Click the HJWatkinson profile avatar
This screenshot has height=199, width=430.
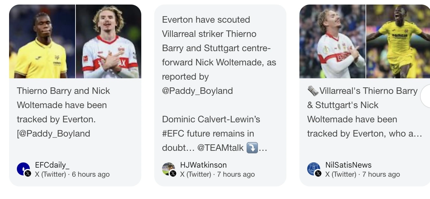168,168
